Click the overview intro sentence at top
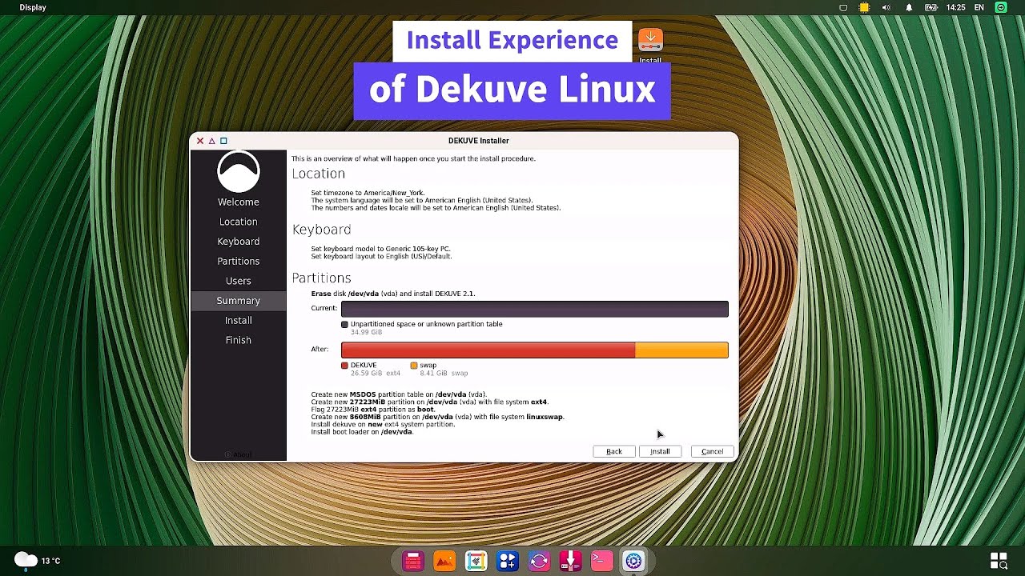 pyautogui.click(x=413, y=158)
